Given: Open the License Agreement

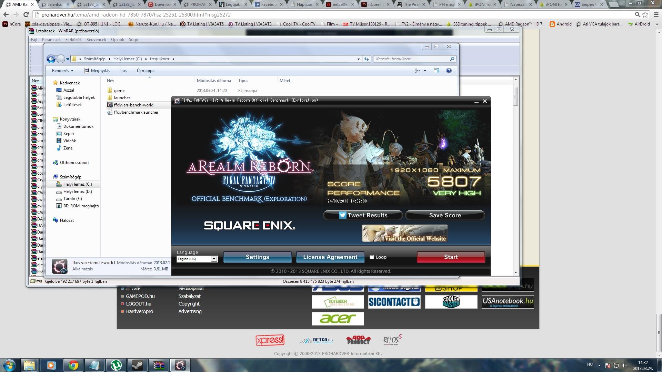Looking at the screenshot, I should click(330, 257).
